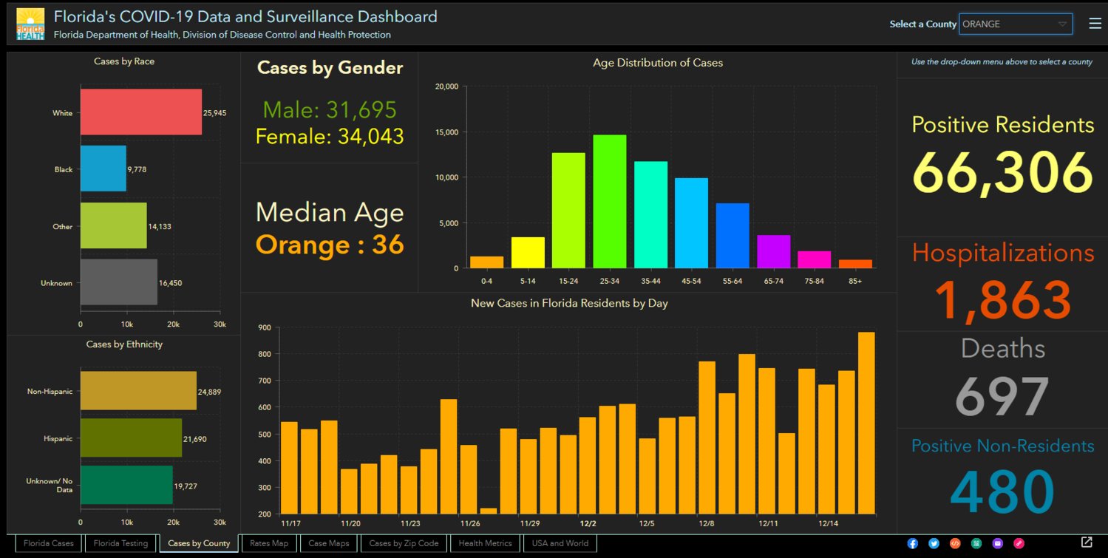This screenshot has height=558, width=1108.
Task: Select the Case Maps tab
Action: pos(328,543)
